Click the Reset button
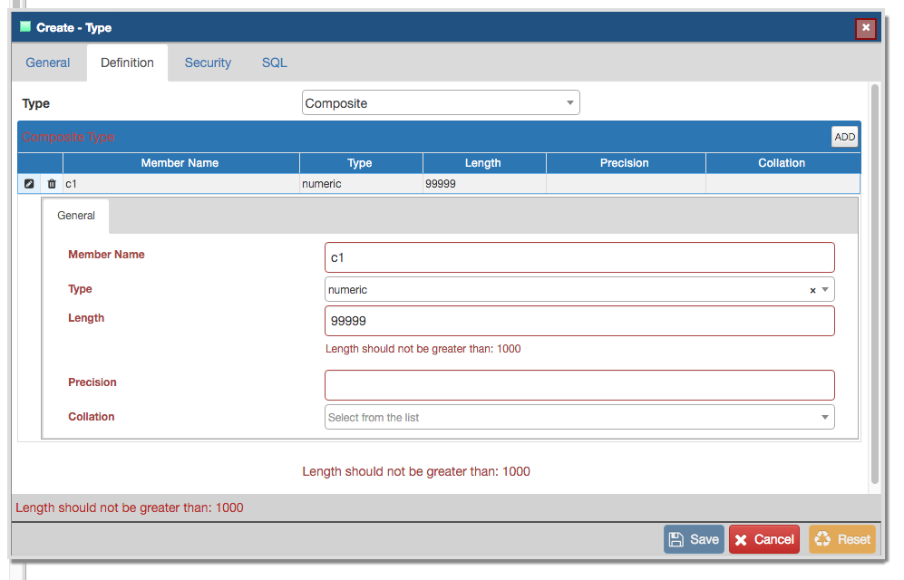 841,539
